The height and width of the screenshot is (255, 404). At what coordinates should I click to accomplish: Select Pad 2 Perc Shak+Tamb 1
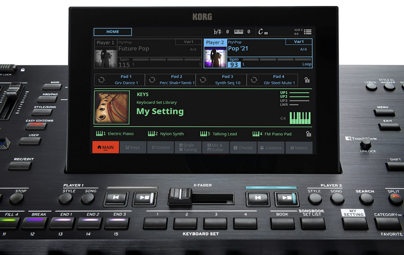pos(170,80)
